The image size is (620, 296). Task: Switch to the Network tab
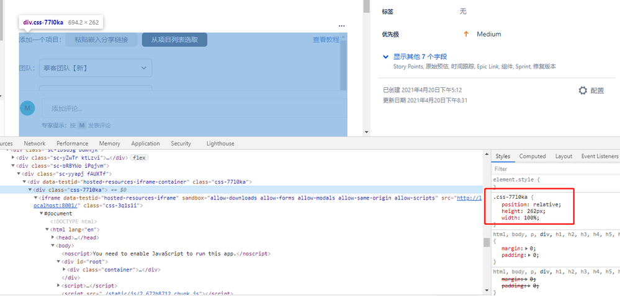(34, 144)
